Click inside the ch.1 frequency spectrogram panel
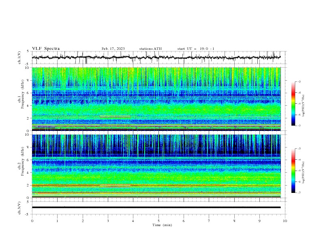Image resolution: width=321 pixels, height=248 pixels. (x=156, y=99)
